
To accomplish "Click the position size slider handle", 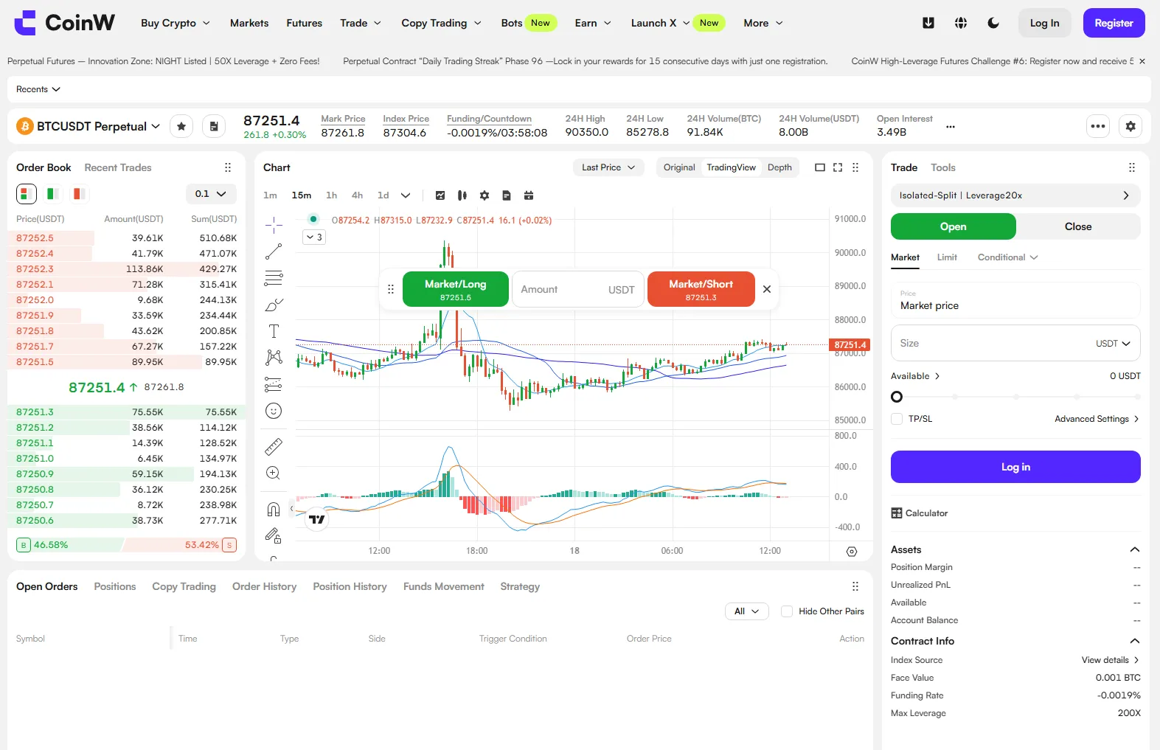I will 897,397.
